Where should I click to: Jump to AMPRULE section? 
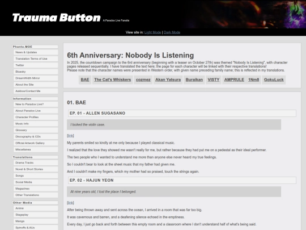click(x=234, y=80)
